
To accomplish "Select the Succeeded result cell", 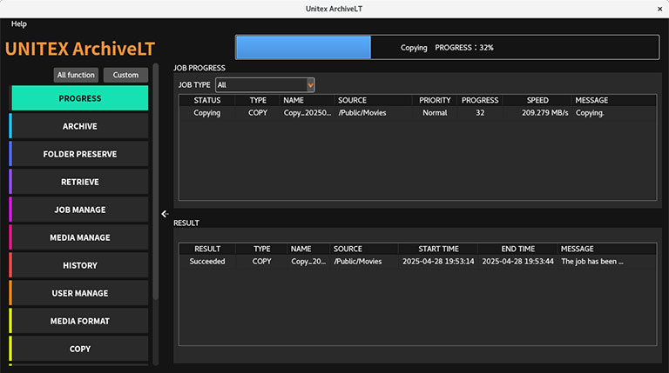I will pos(207,262).
